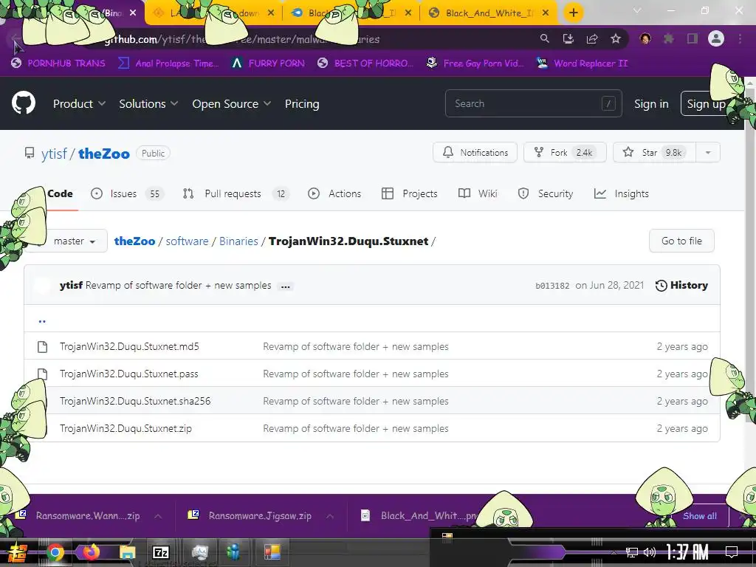Screen dimensions: 756x567
Task: Click the profile picture extension icon
Action: click(645, 38)
